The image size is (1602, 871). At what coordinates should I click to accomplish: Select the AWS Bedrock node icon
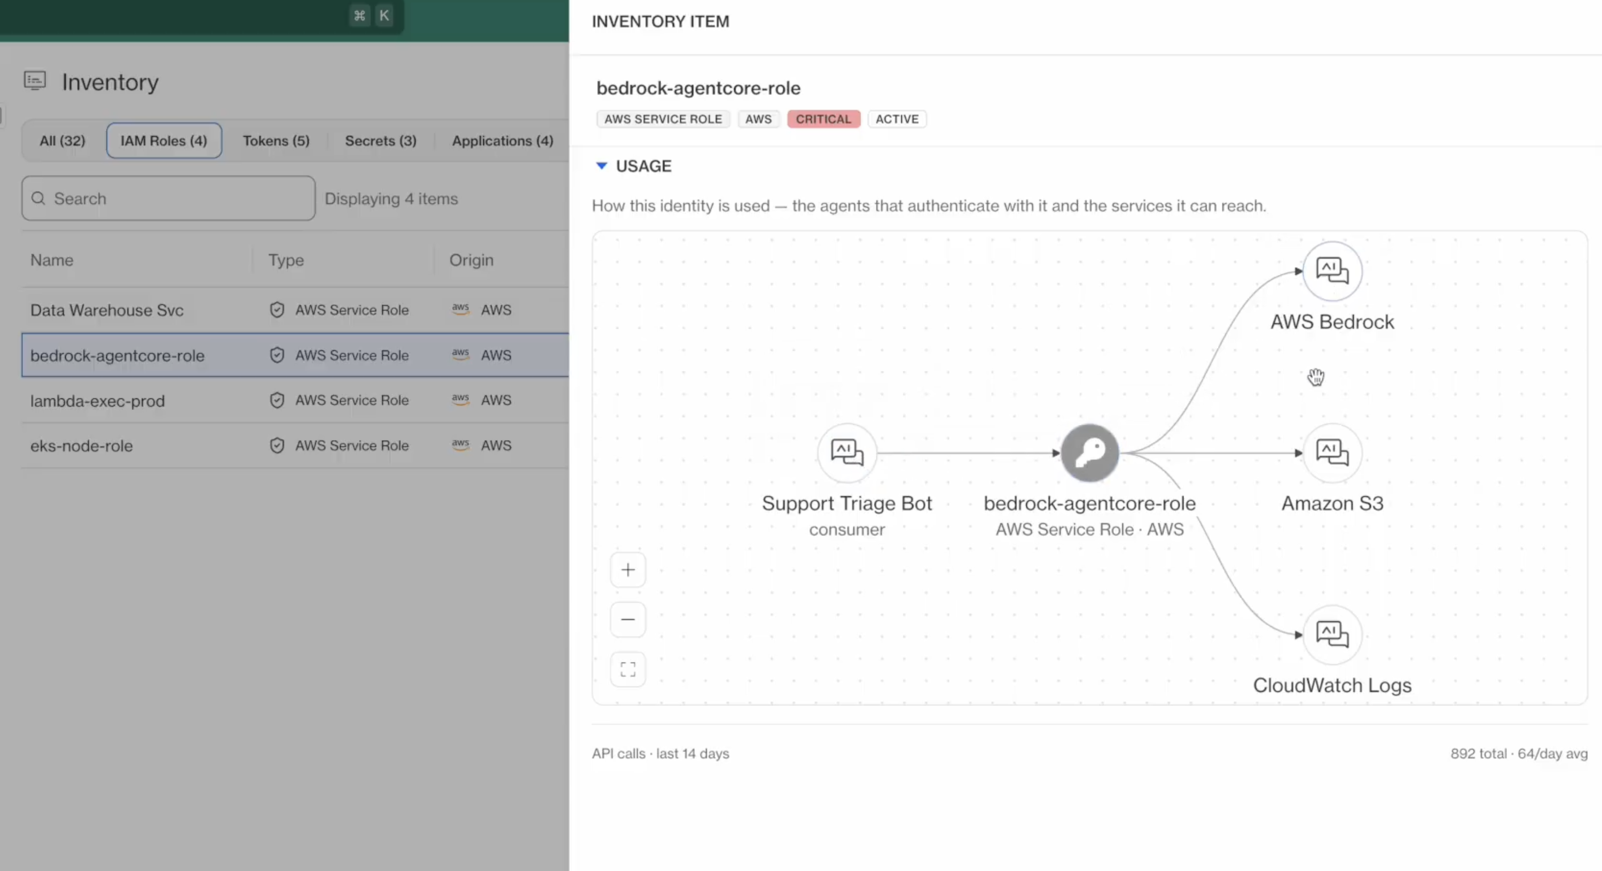coord(1332,271)
